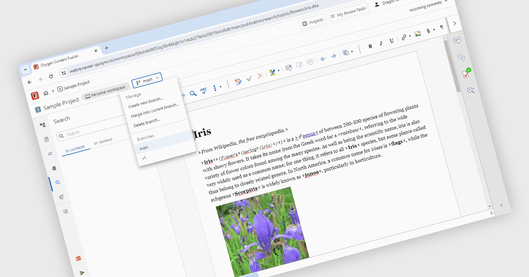This screenshot has height=277, width=529.
Task: Click the Sample Project breadcrumb link
Action: coord(74,85)
